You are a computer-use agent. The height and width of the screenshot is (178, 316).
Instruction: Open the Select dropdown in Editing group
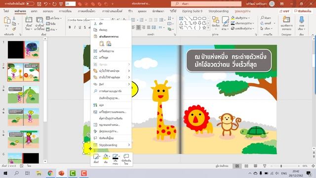(267, 29)
